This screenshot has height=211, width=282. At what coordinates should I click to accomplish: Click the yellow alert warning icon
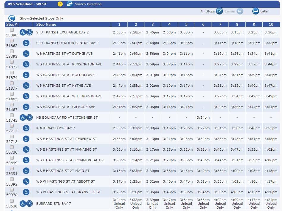click(x=60, y=4)
